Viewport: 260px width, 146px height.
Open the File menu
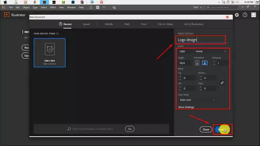pyautogui.click(x=11, y=7)
